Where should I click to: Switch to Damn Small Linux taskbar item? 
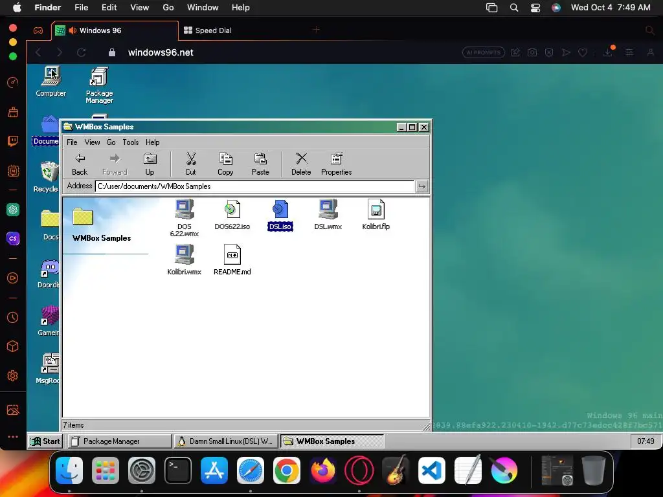226,441
